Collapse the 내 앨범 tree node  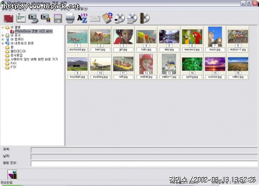pyautogui.click(x=3, y=27)
